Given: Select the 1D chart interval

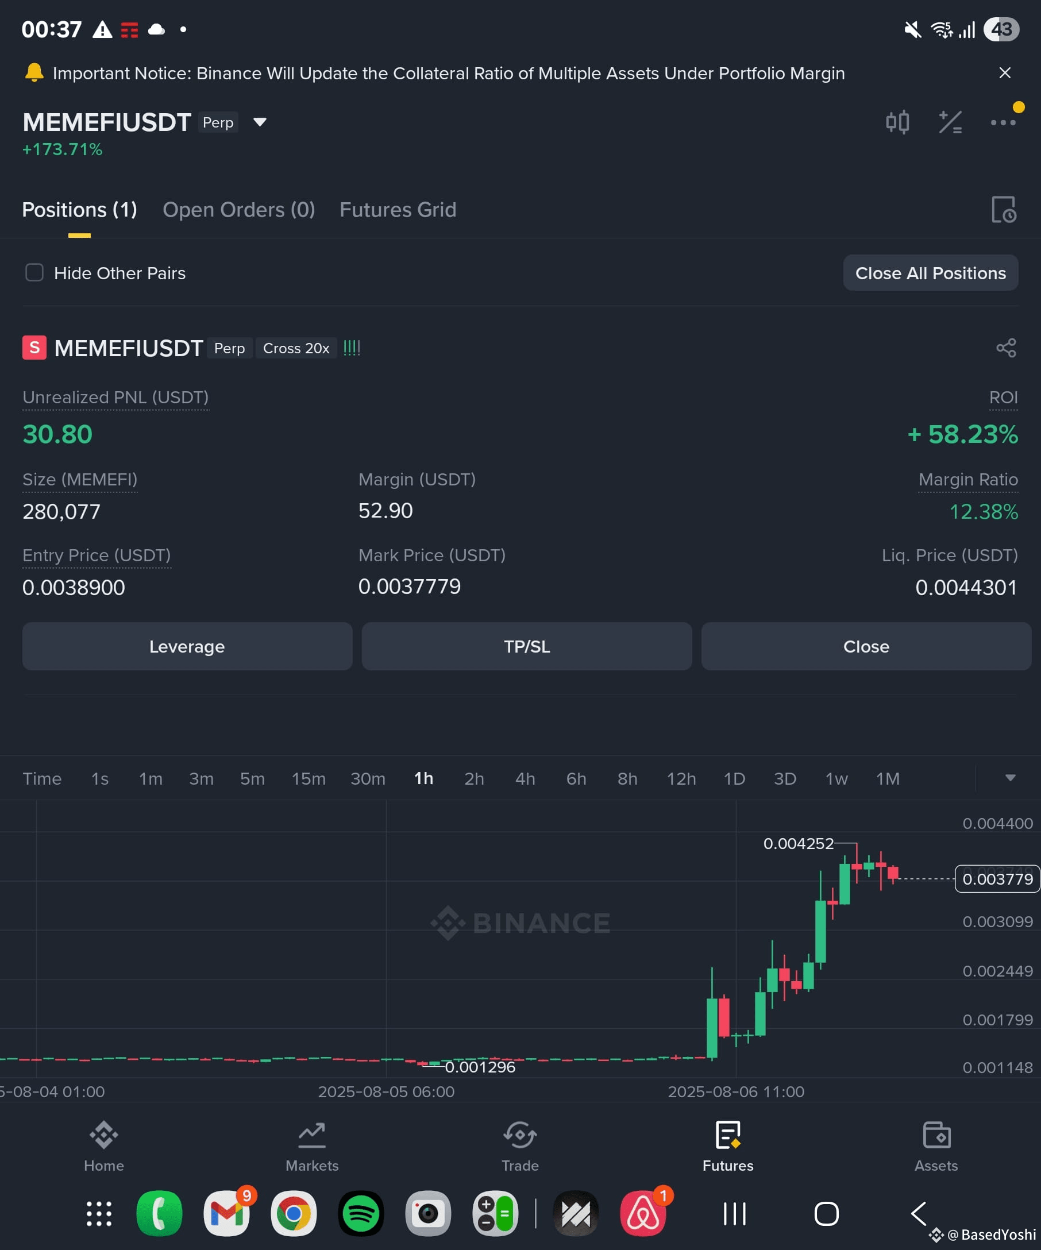Looking at the screenshot, I should click(734, 778).
